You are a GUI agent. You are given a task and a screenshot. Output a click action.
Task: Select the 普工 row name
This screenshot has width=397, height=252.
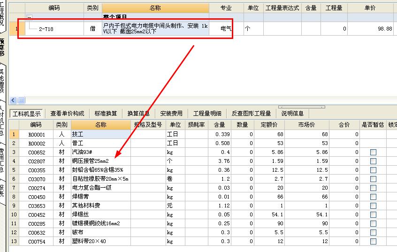tap(101, 143)
